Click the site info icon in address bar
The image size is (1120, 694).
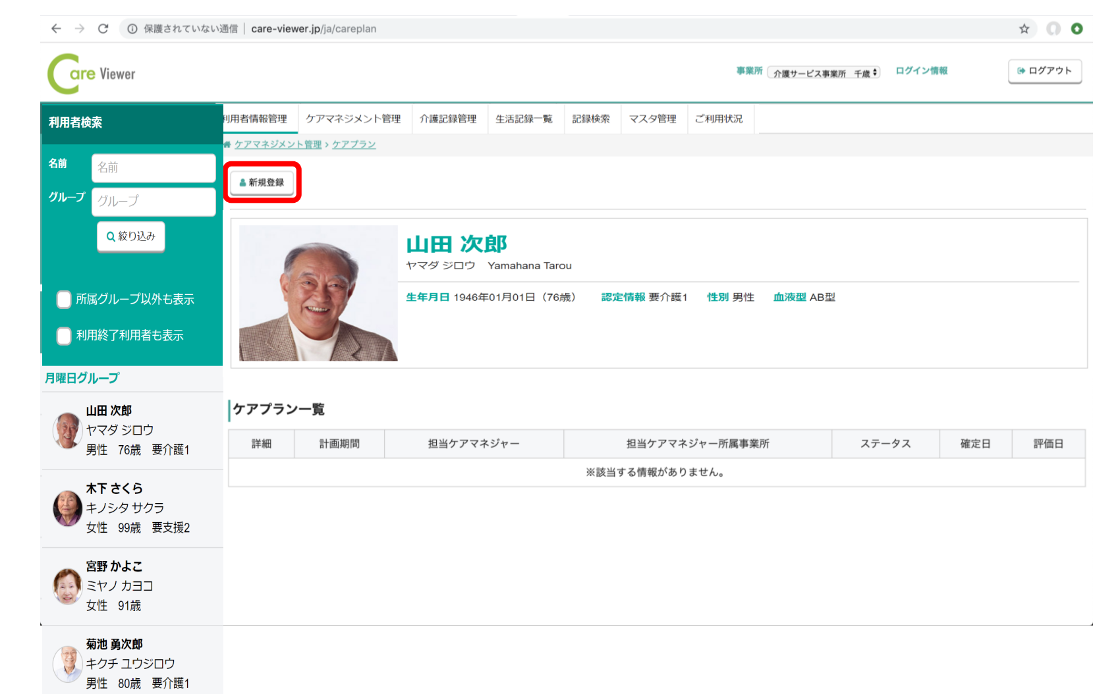coord(132,28)
